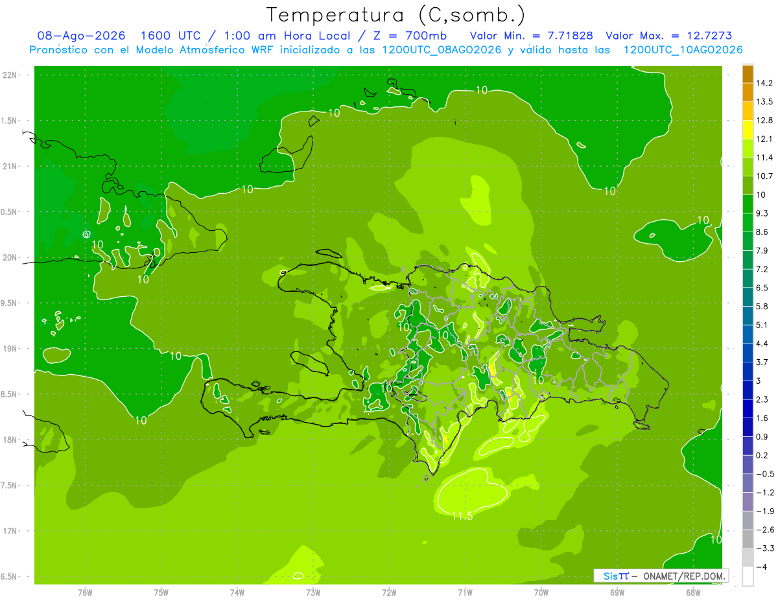Image resolution: width=778 pixels, height=601 pixels.
Task: Click the '70W' longitude axis label
Action: tap(541, 592)
